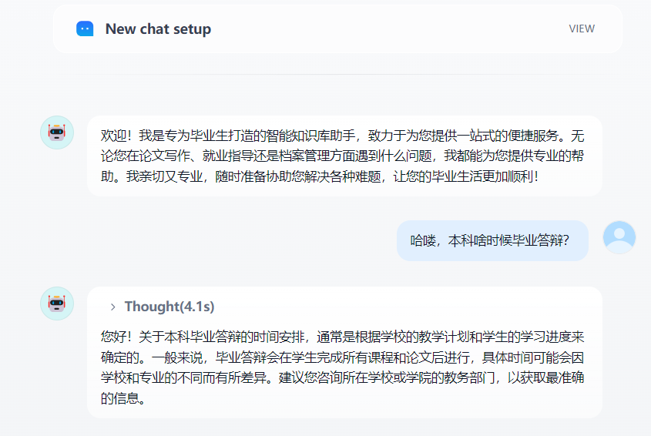Open the VIEW link in setup card
The image size is (651, 436).
tap(582, 29)
